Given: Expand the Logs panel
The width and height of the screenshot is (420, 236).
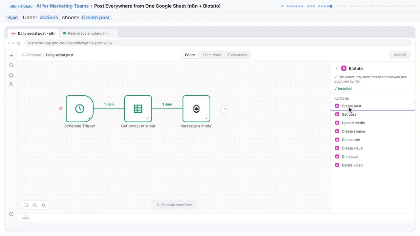Looking at the screenshot, I should pyautogui.click(x=25, y=217).
